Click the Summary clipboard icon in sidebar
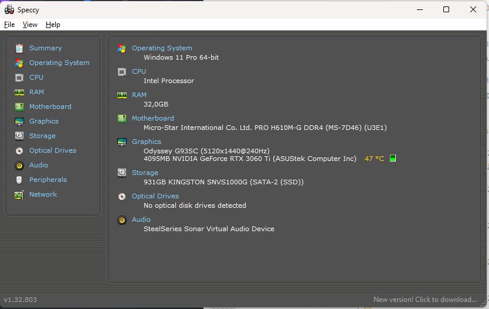 pyautogui.click(x=19, y=48)
